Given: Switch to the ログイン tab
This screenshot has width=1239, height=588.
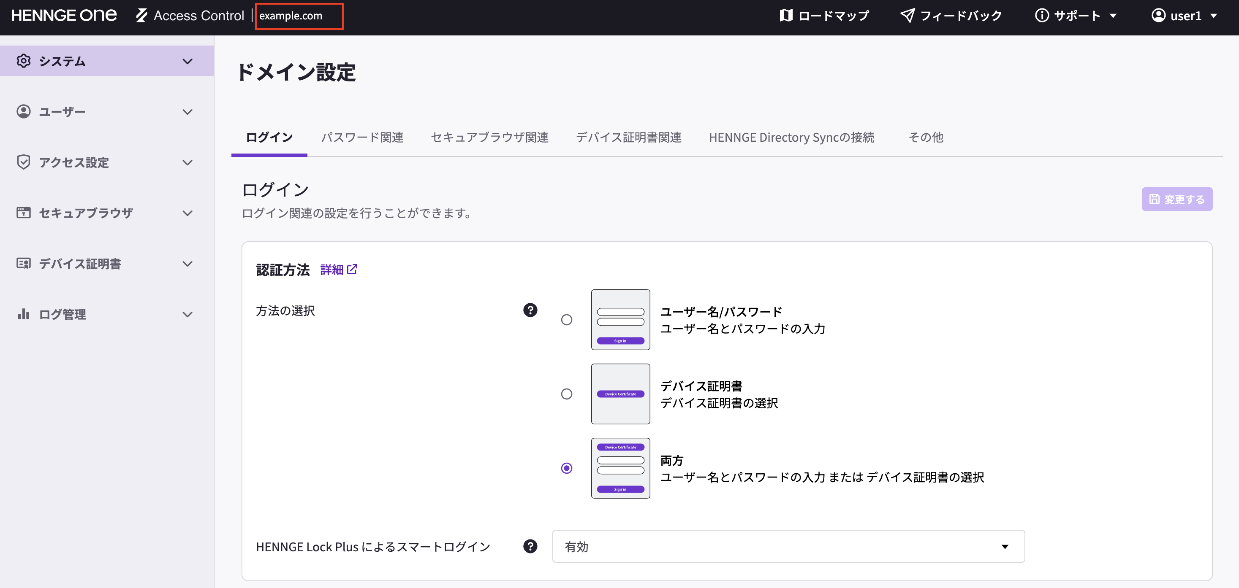Looking at the screenshot, I should pyautogui.click(x=269, y=138).
